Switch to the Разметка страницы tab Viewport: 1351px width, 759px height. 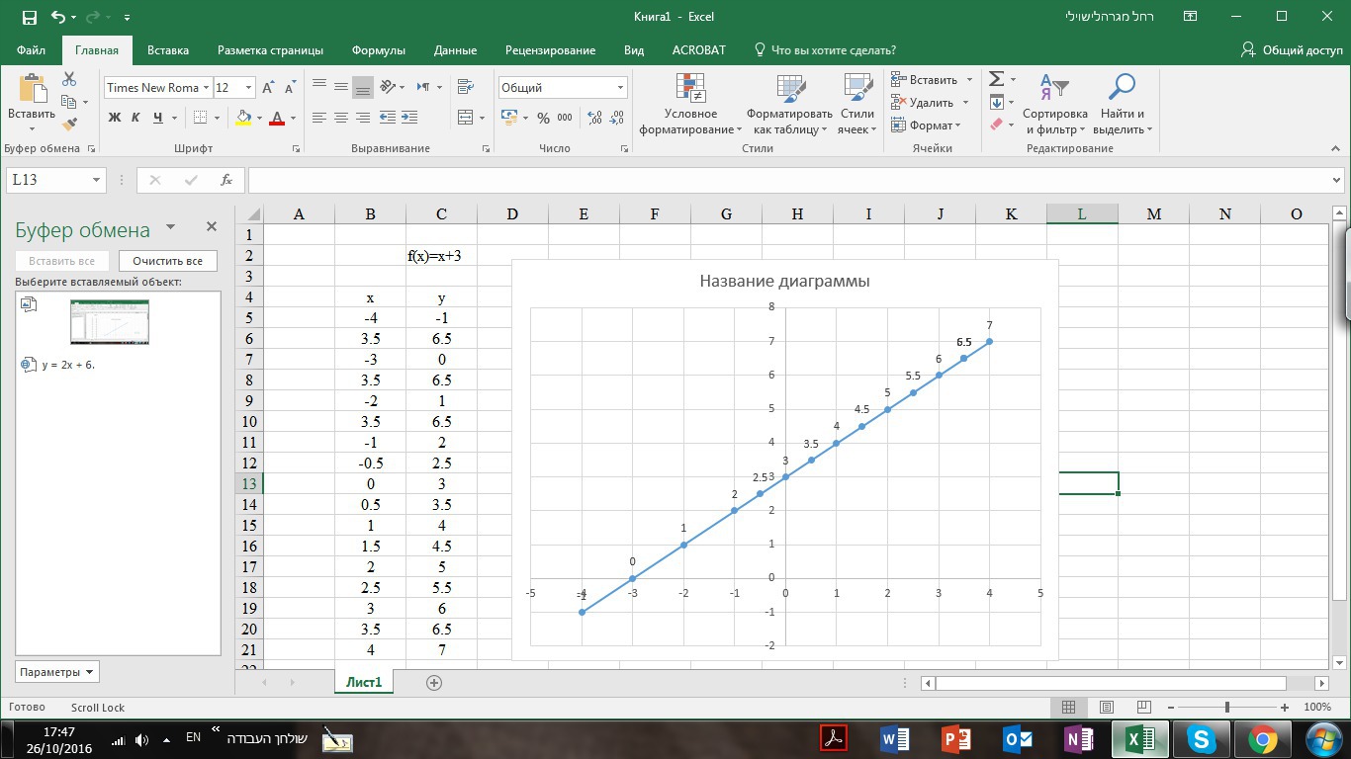(270, 50)
